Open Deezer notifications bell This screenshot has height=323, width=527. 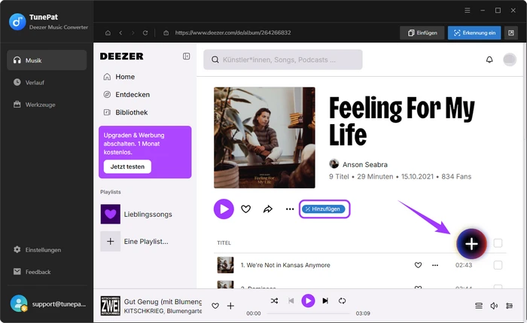489,59
